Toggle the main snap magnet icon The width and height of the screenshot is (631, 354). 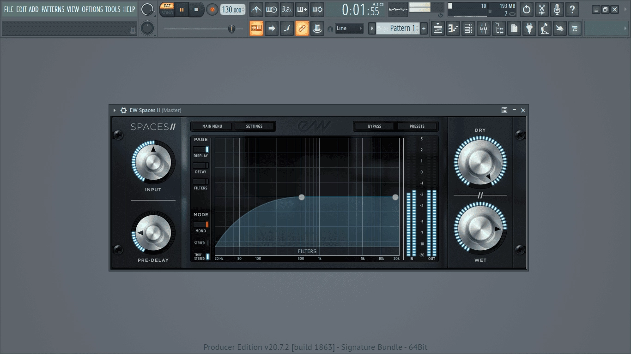pyautogui.click(x=330, y=29)
